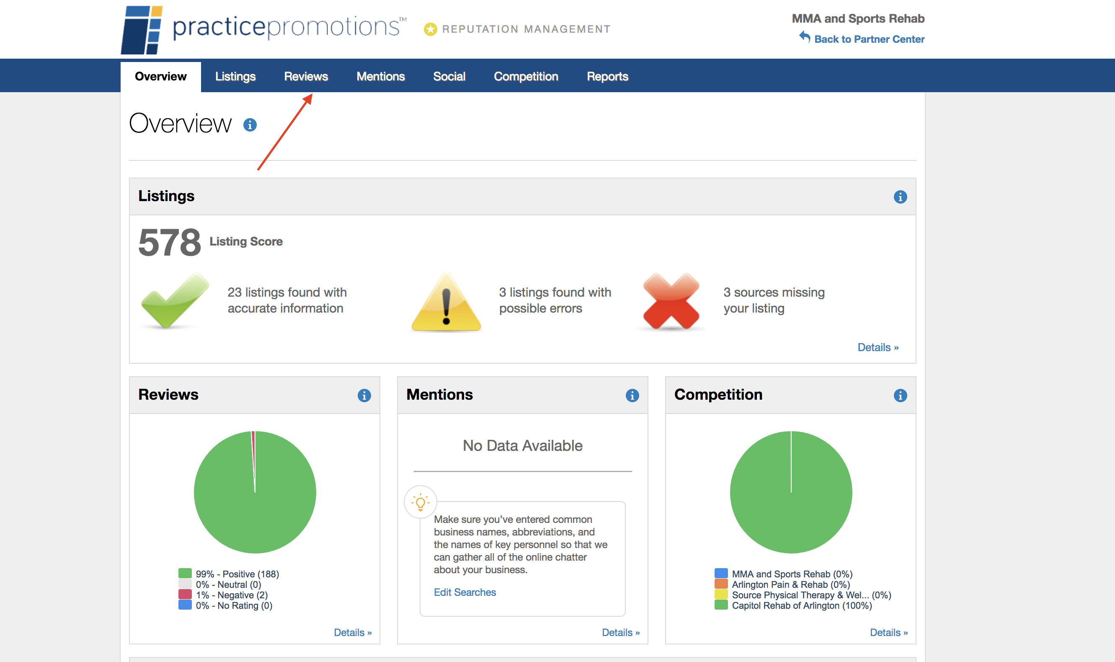Click the green Positive legend swatch
The image size is (1115, 662).
pyautogui.click(x=185, y=573)
